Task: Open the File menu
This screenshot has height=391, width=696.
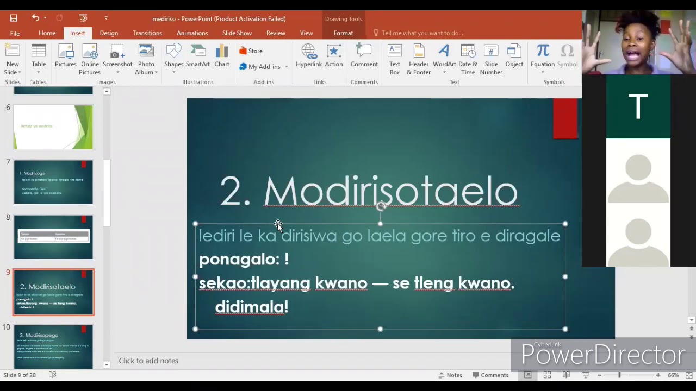Action: (15, 33)
